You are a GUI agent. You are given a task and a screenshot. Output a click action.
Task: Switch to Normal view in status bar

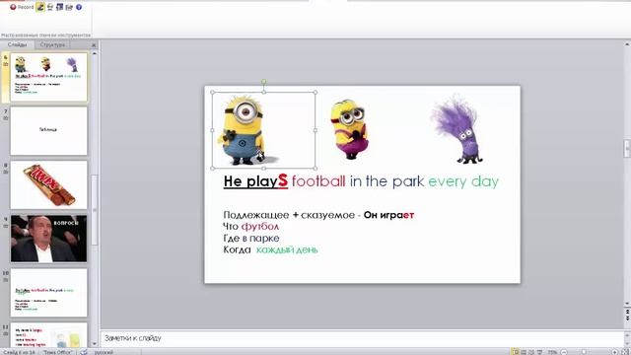[x=515, y=352]
